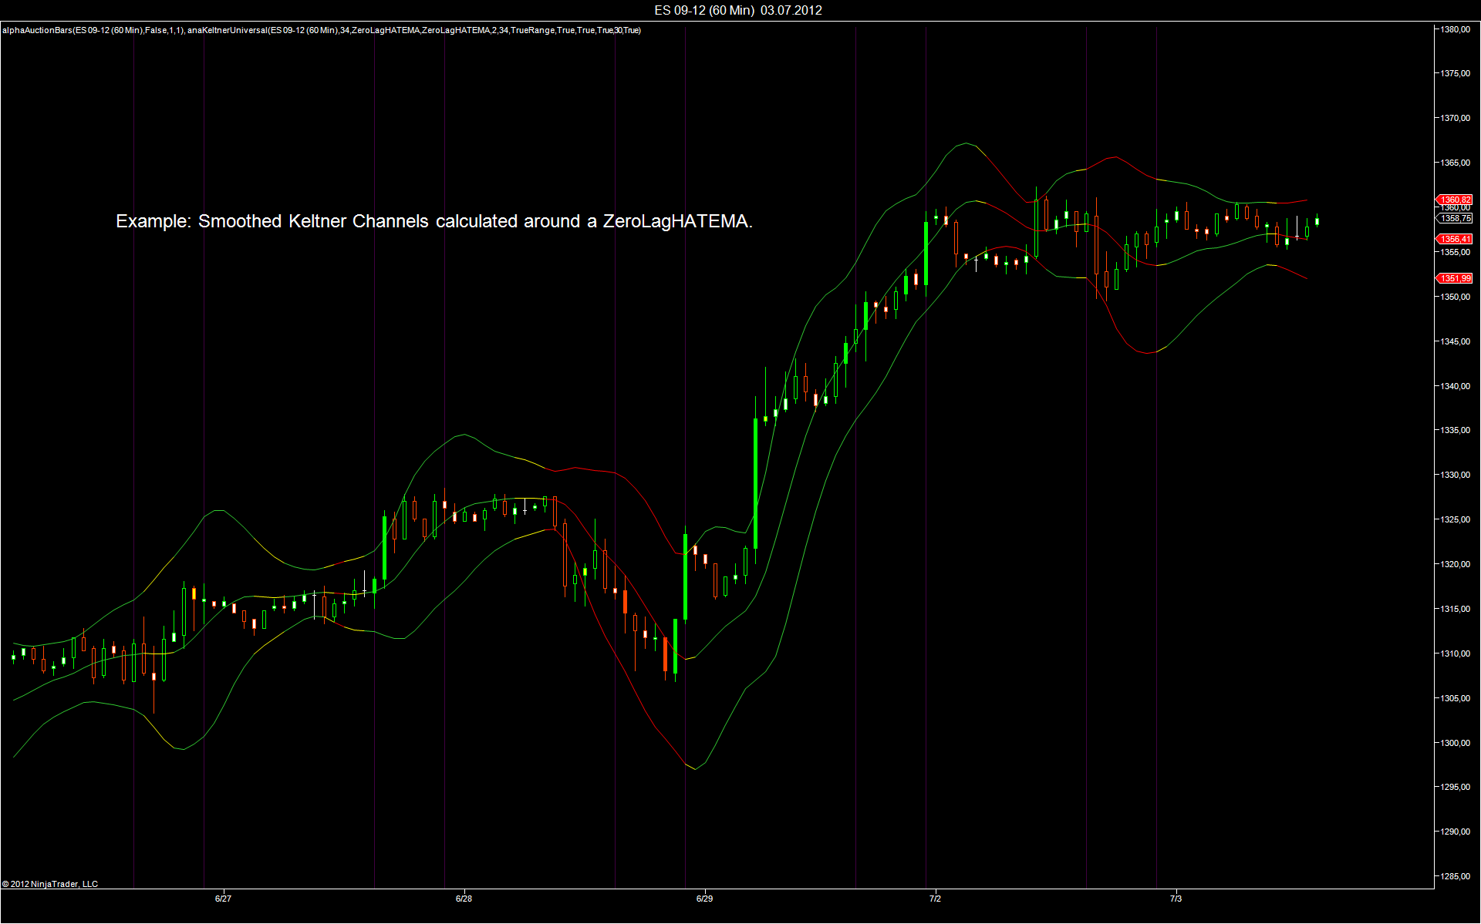
Task: Click the red price marker 1360,82
Action: click(x=1455, y=200)
